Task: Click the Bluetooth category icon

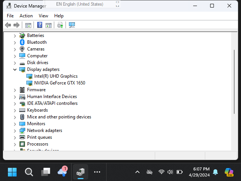Action: click(22, 42)
